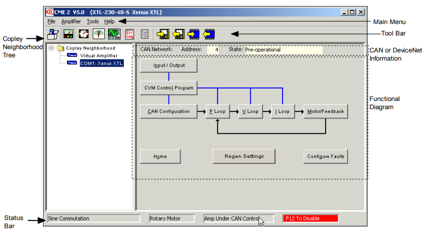Restore amplifier data from flash
426x232 pixels.
[209, 34]
